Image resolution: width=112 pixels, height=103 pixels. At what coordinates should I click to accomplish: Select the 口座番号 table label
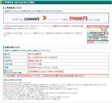pos(8,61)
